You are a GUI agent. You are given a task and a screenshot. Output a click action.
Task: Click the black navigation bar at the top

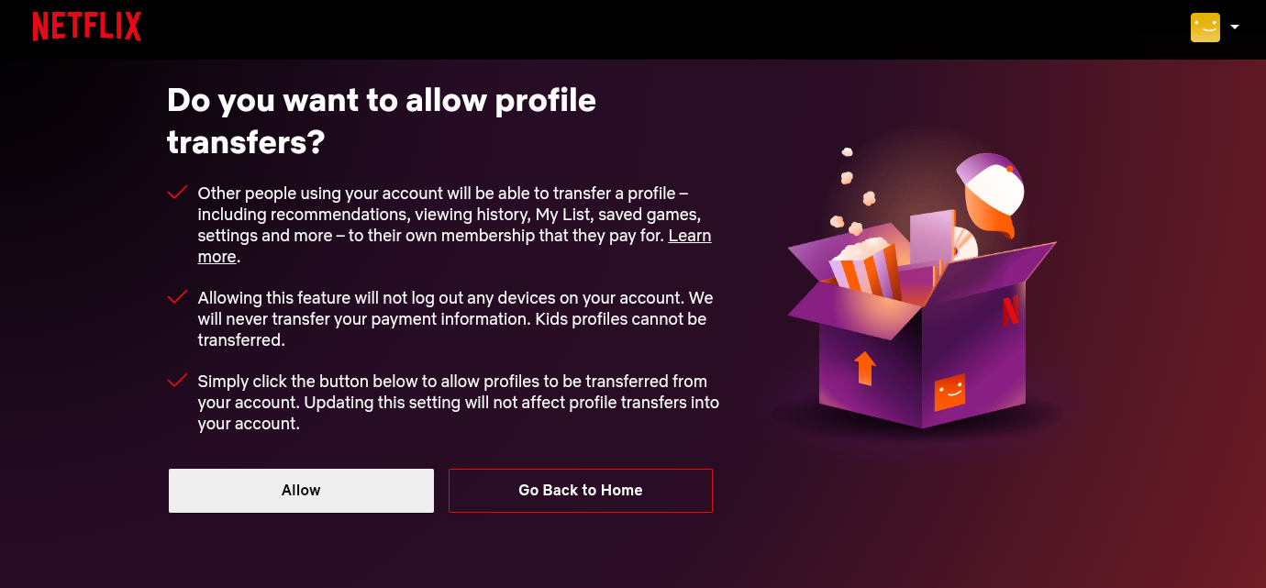click(x=633, y=28)
